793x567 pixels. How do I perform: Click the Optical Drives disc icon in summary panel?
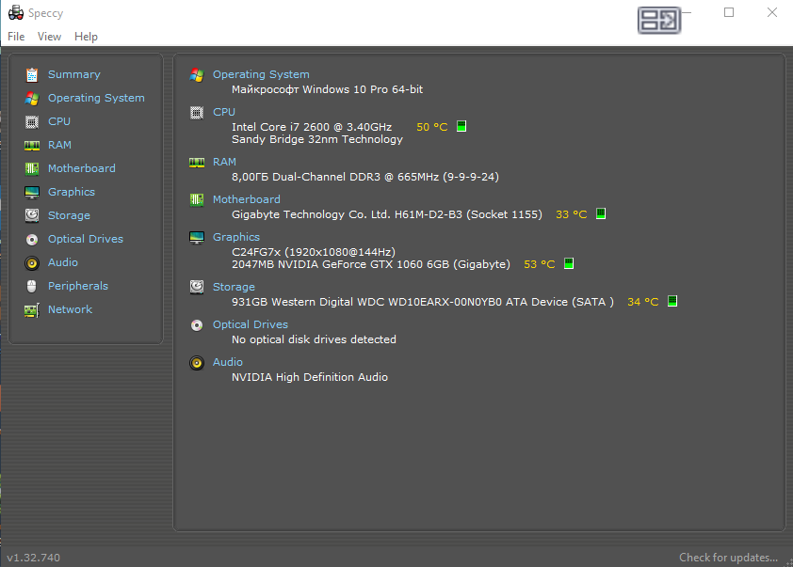coord(197,325)
